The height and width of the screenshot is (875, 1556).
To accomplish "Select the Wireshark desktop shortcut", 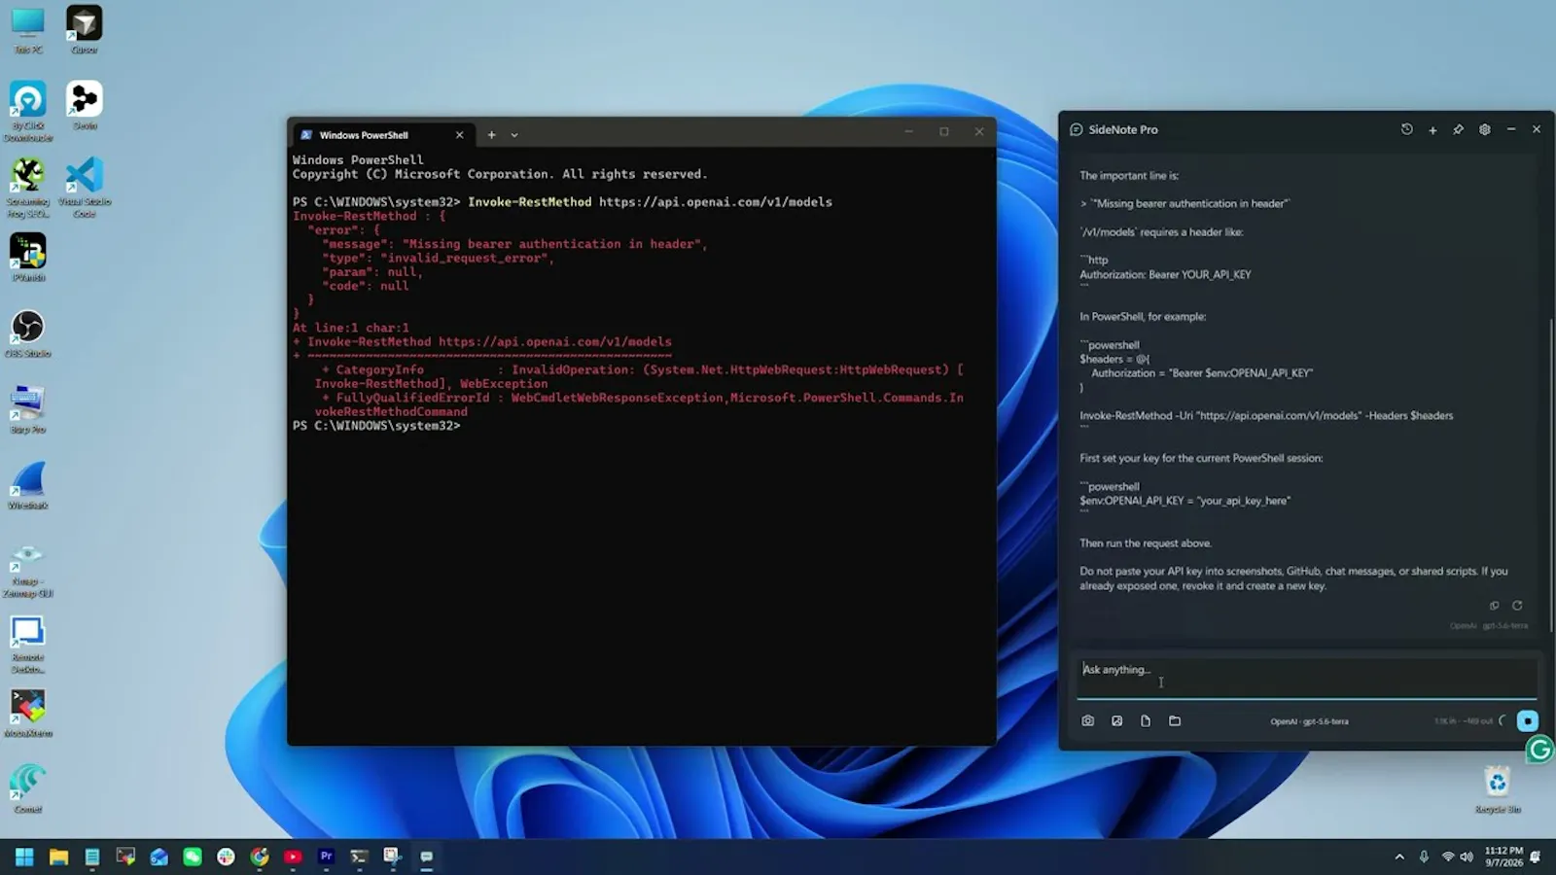I will [28, 485].
